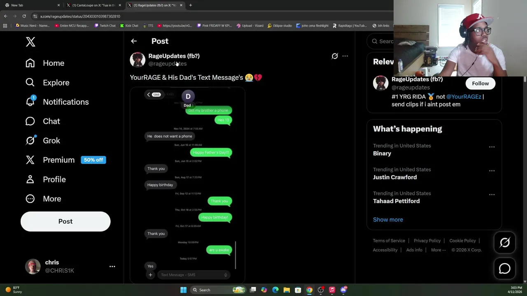The height and width of the screenshot is (296, 527).
Task: Open RageUpdates avatar in Relevant people
Action: (380, 83)
